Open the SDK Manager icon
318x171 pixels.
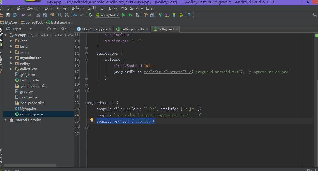point(174,15)
